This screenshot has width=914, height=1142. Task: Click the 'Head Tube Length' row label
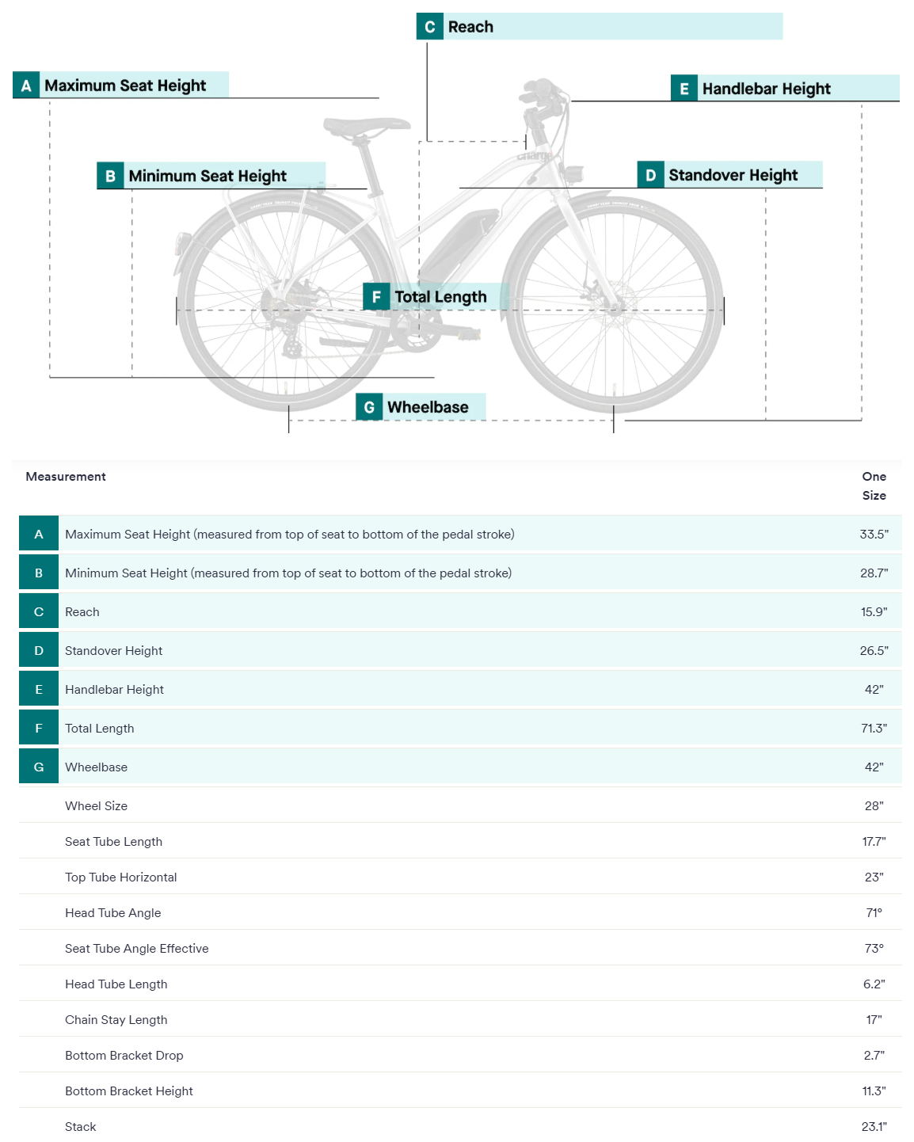tap(116, 984)
